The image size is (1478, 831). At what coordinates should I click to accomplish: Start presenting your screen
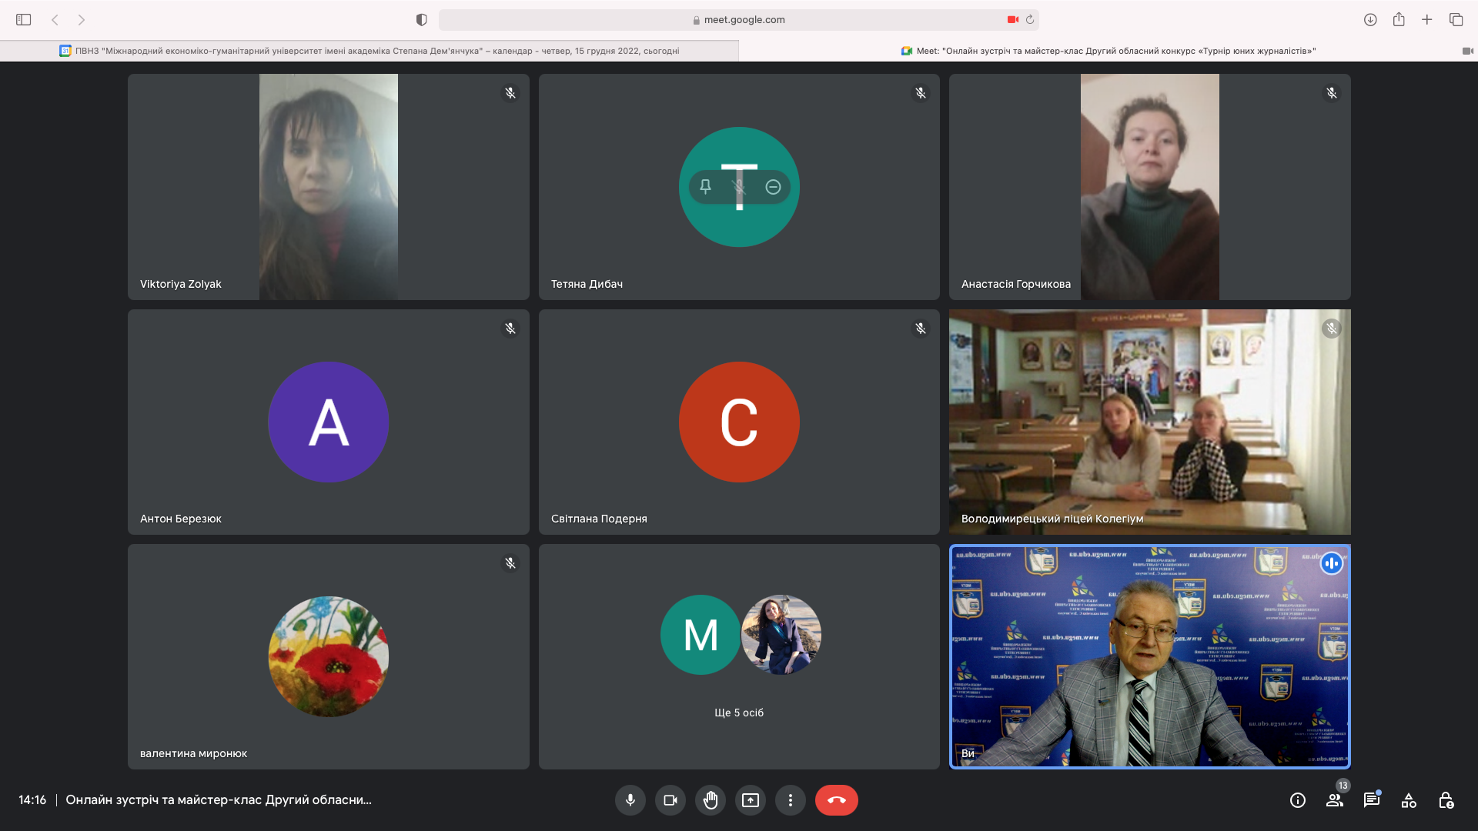[751, 800]
